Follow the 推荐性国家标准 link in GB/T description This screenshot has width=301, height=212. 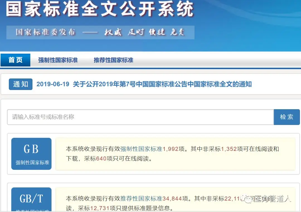(141, 199)
